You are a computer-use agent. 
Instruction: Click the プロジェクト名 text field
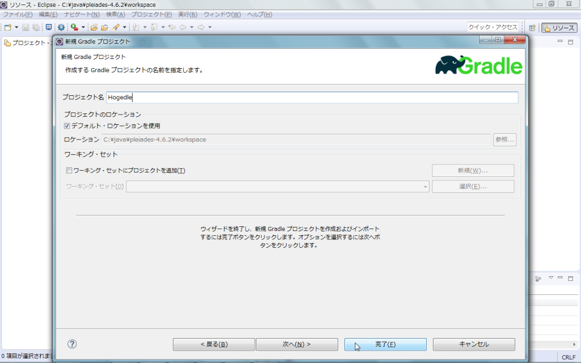312,98
